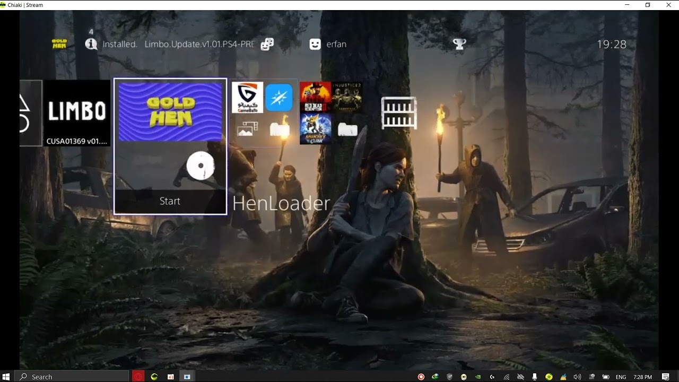Open the crossed-out cloud tray icon
This screenshot has height=382, width=679.
point(520,377)
